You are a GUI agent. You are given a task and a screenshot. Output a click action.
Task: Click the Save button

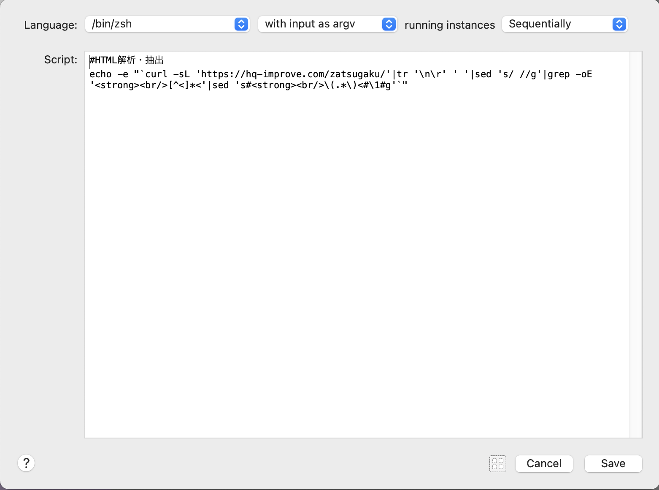[613, 464]
